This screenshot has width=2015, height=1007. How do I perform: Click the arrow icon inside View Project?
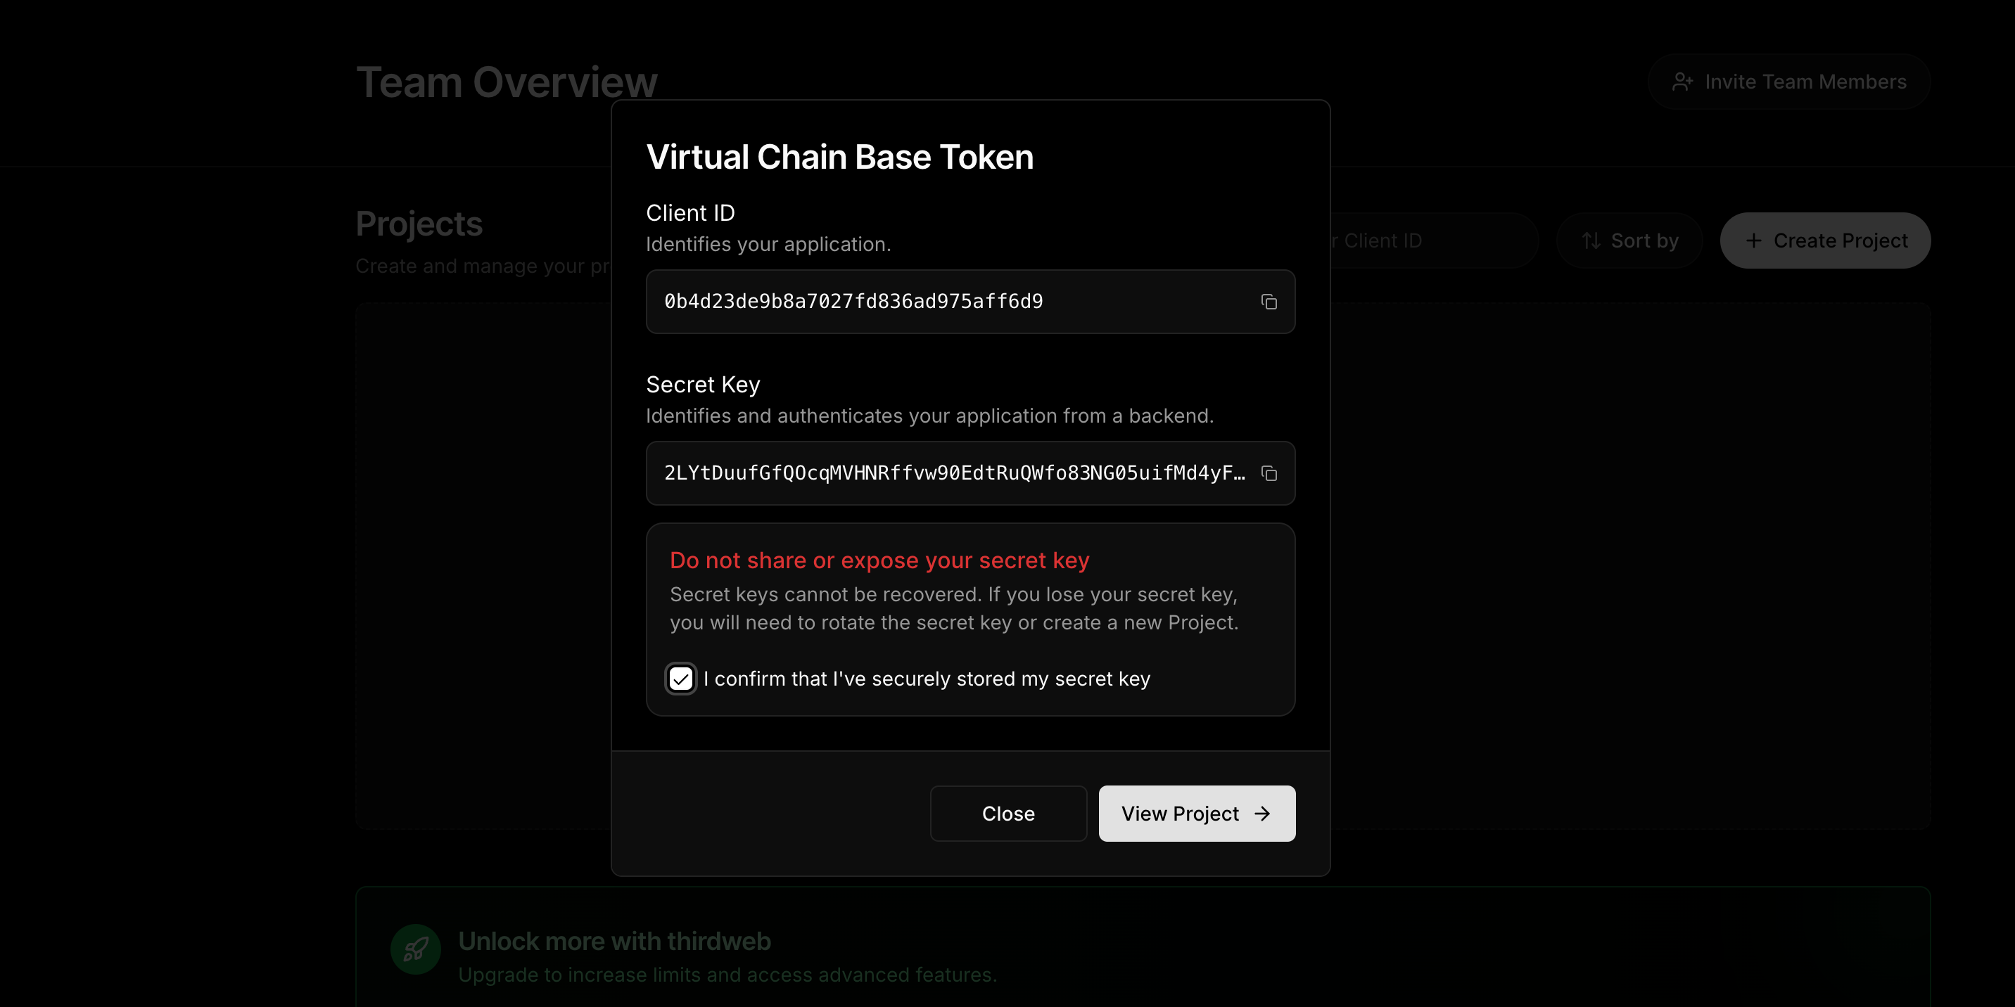point(1262,813)
